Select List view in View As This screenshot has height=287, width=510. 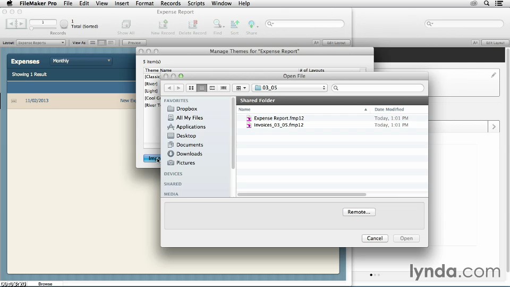(x=102, y=43)
